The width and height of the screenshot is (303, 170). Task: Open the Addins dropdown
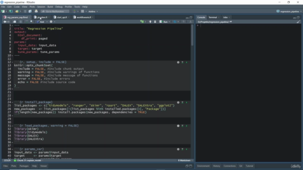pyautogui.click(x=93, y=11)
